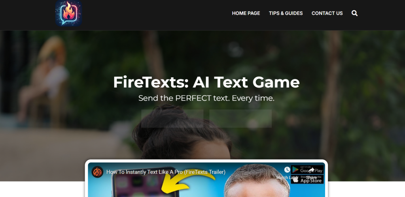Open the TIPS & GUIDES menu
Screen dimensions: 405x197
coord(286,13)
